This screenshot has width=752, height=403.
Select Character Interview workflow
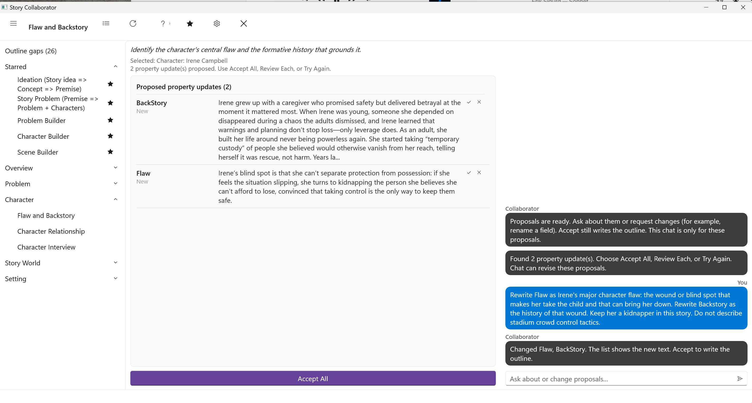[x=46, y=247]
